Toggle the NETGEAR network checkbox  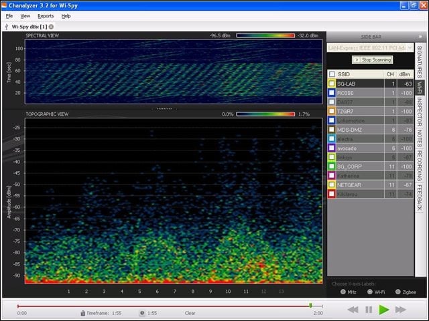(x=332, y=185)
